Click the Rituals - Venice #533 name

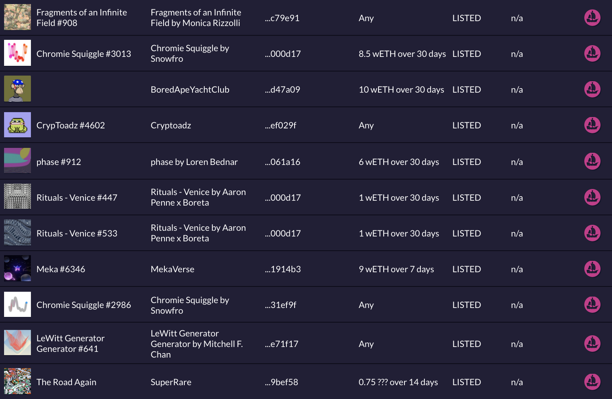click(x=77, y=234)
